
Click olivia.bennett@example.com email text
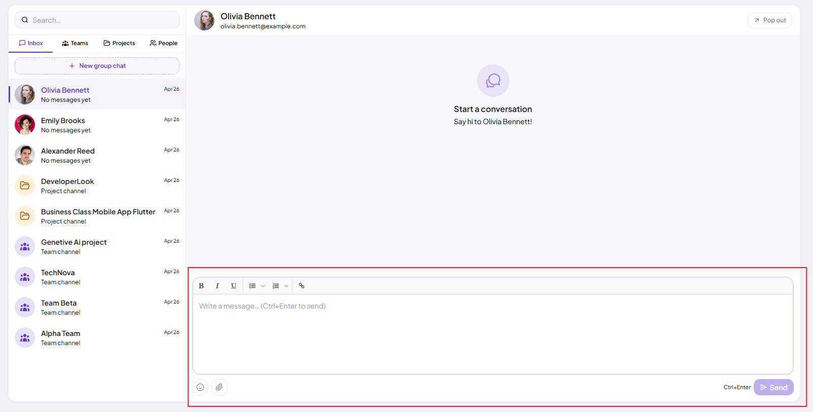pyautogui.click(x=263, y=26)
